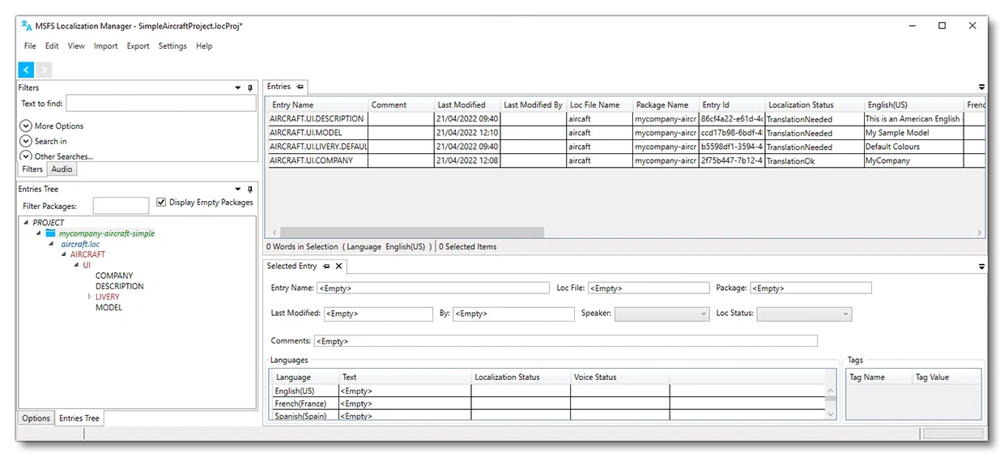
Task: Open the Speaker dropdown
Action: point(662,314)
